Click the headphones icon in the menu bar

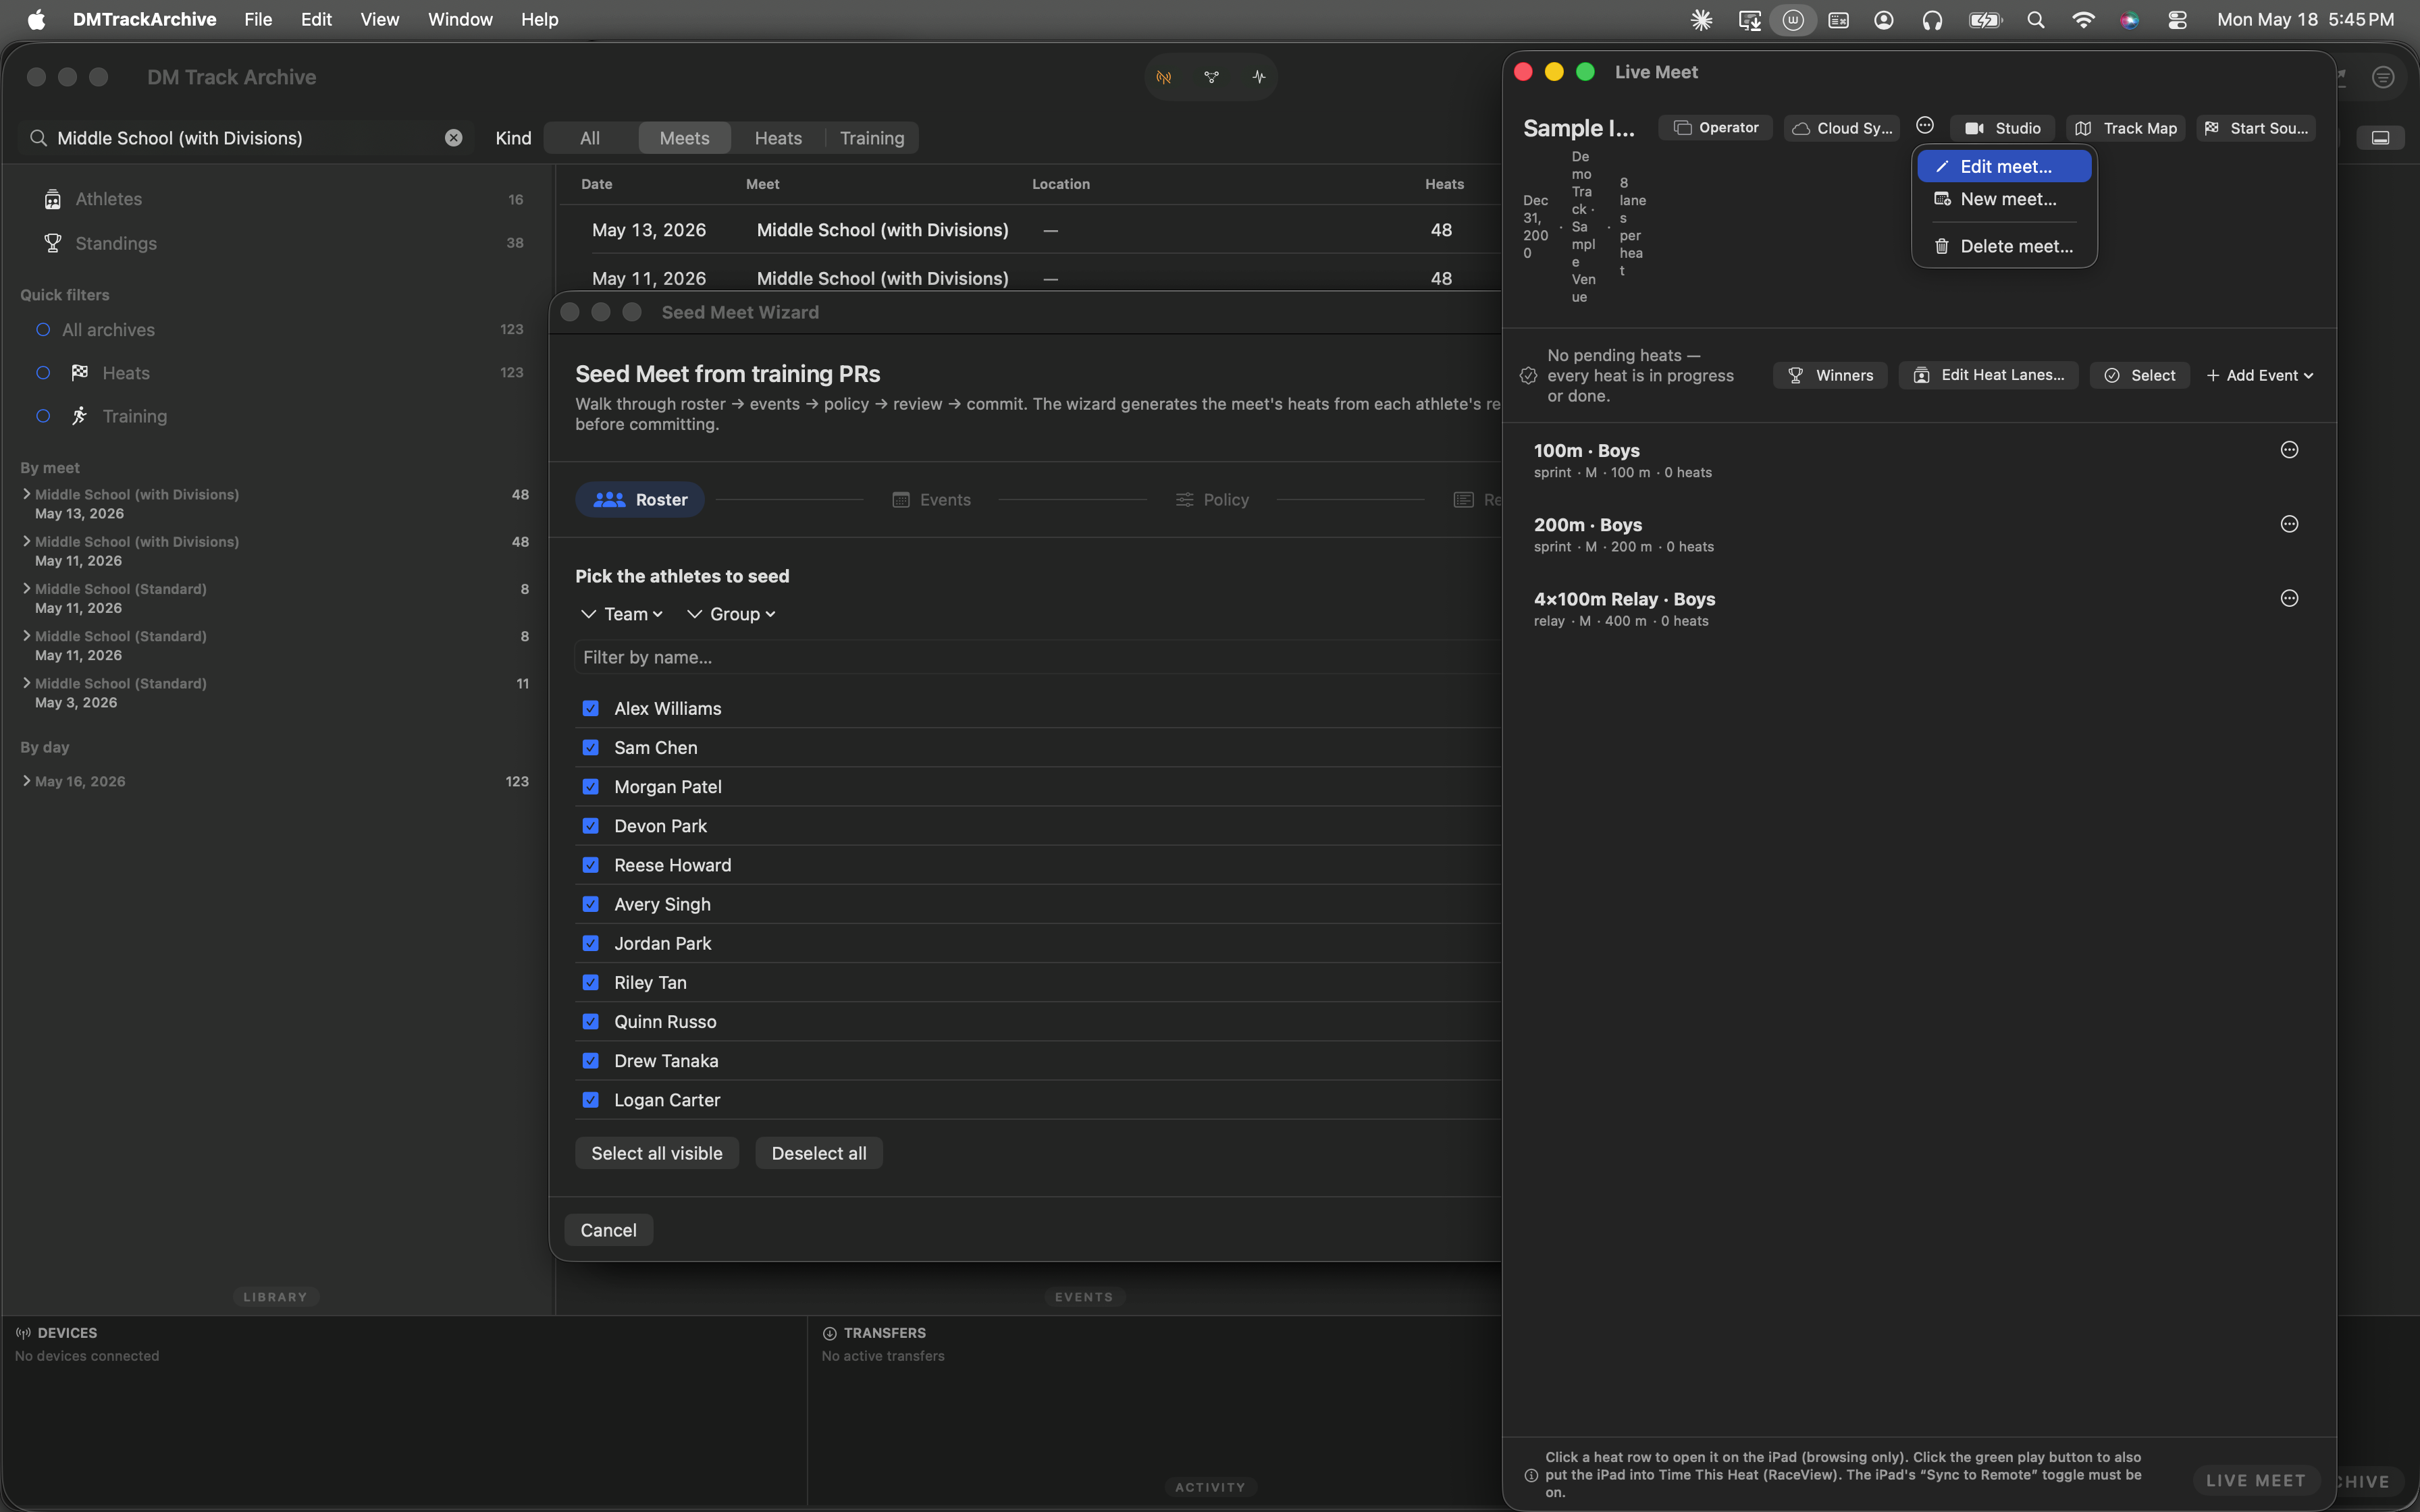1932,20
